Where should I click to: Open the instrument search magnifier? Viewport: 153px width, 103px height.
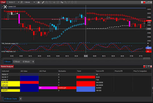click(x=22, y=2)
